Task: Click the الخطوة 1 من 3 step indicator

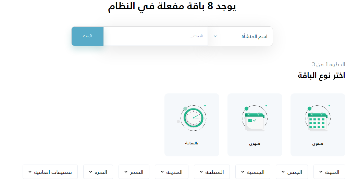Action: point(328,64)
